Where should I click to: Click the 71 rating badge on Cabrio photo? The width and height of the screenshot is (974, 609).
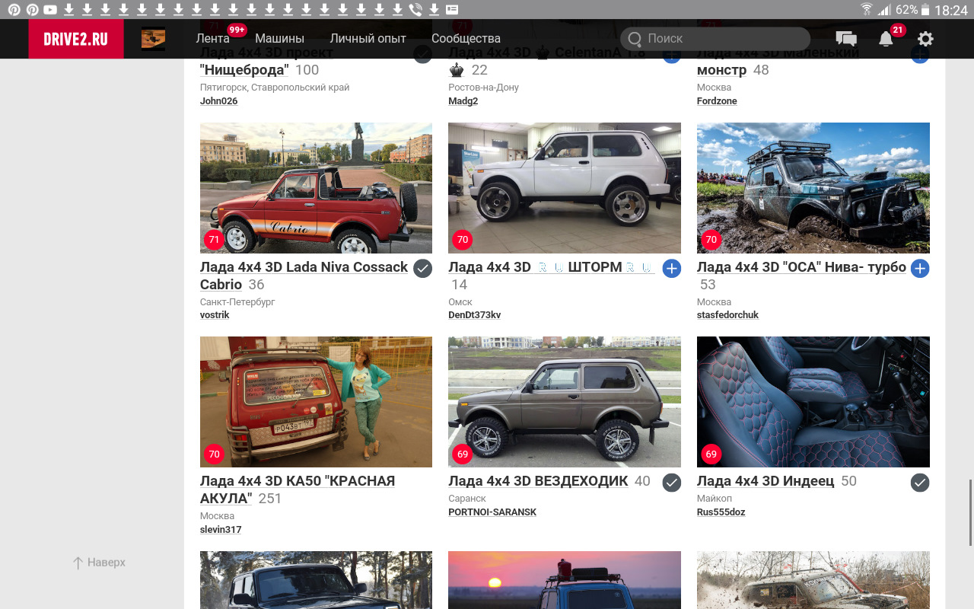(x=214, y=240)
